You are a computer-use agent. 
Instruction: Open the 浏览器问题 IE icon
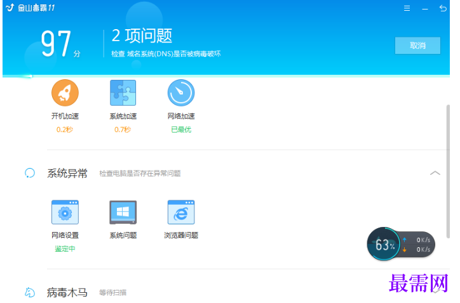181,212
